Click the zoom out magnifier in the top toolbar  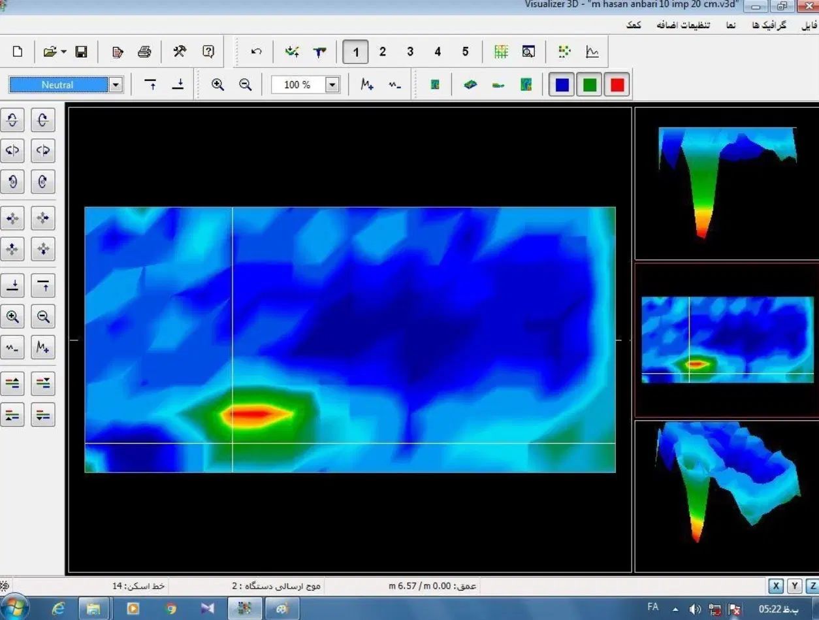coord(245,85)
